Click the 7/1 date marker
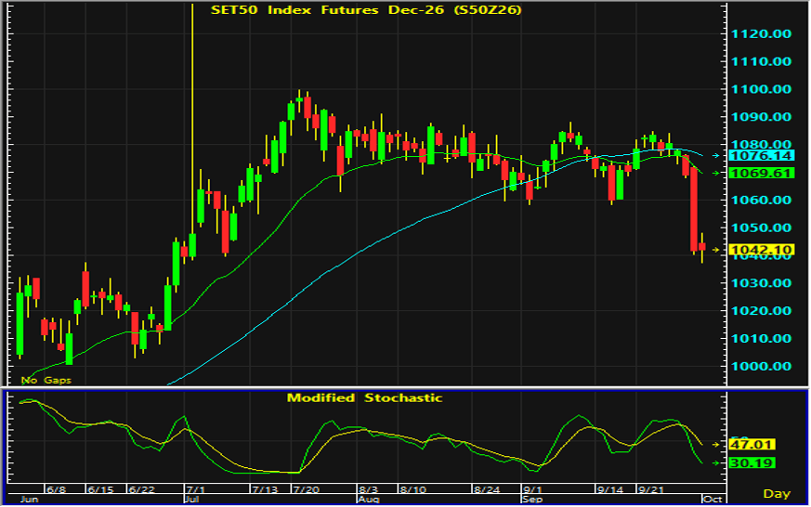Image resolution: width=811 pixels, height=507 pixels. click(x=196, y=489)
